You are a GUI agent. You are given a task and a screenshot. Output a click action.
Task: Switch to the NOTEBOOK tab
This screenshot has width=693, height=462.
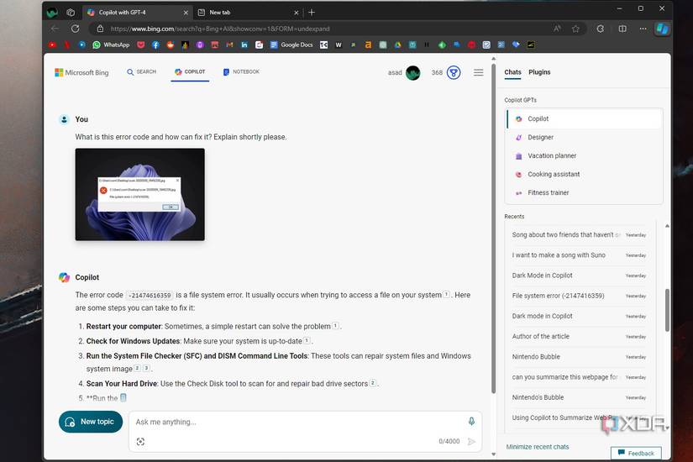(241, 71)
